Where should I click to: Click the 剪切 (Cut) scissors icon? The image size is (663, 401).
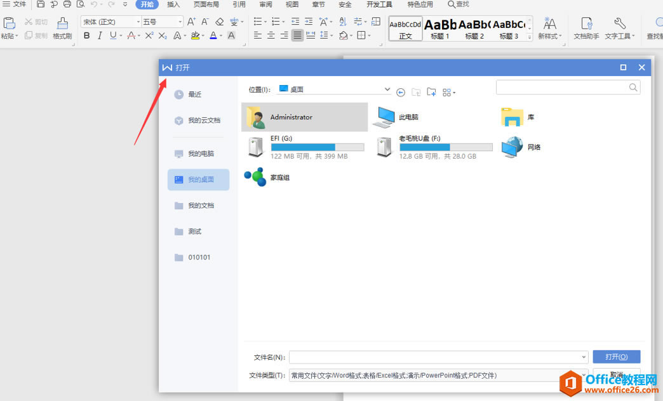(x=29, y=22)
